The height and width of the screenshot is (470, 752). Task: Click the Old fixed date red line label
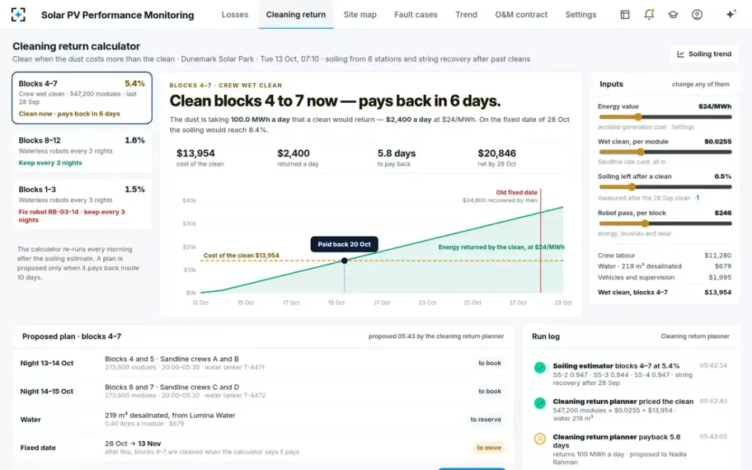[x=517, y=192]
